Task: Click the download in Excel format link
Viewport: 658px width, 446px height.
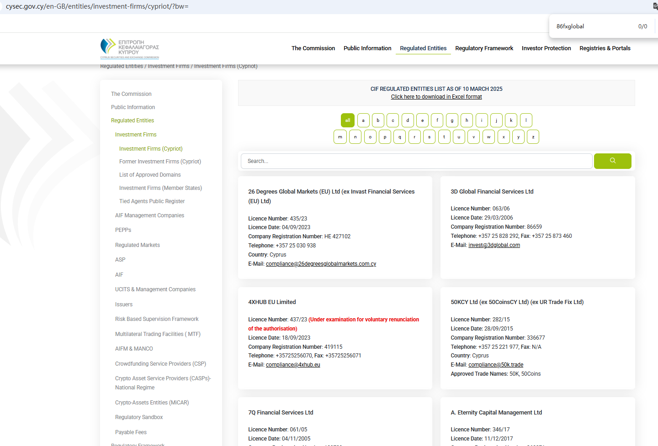Action: (436, 97)
